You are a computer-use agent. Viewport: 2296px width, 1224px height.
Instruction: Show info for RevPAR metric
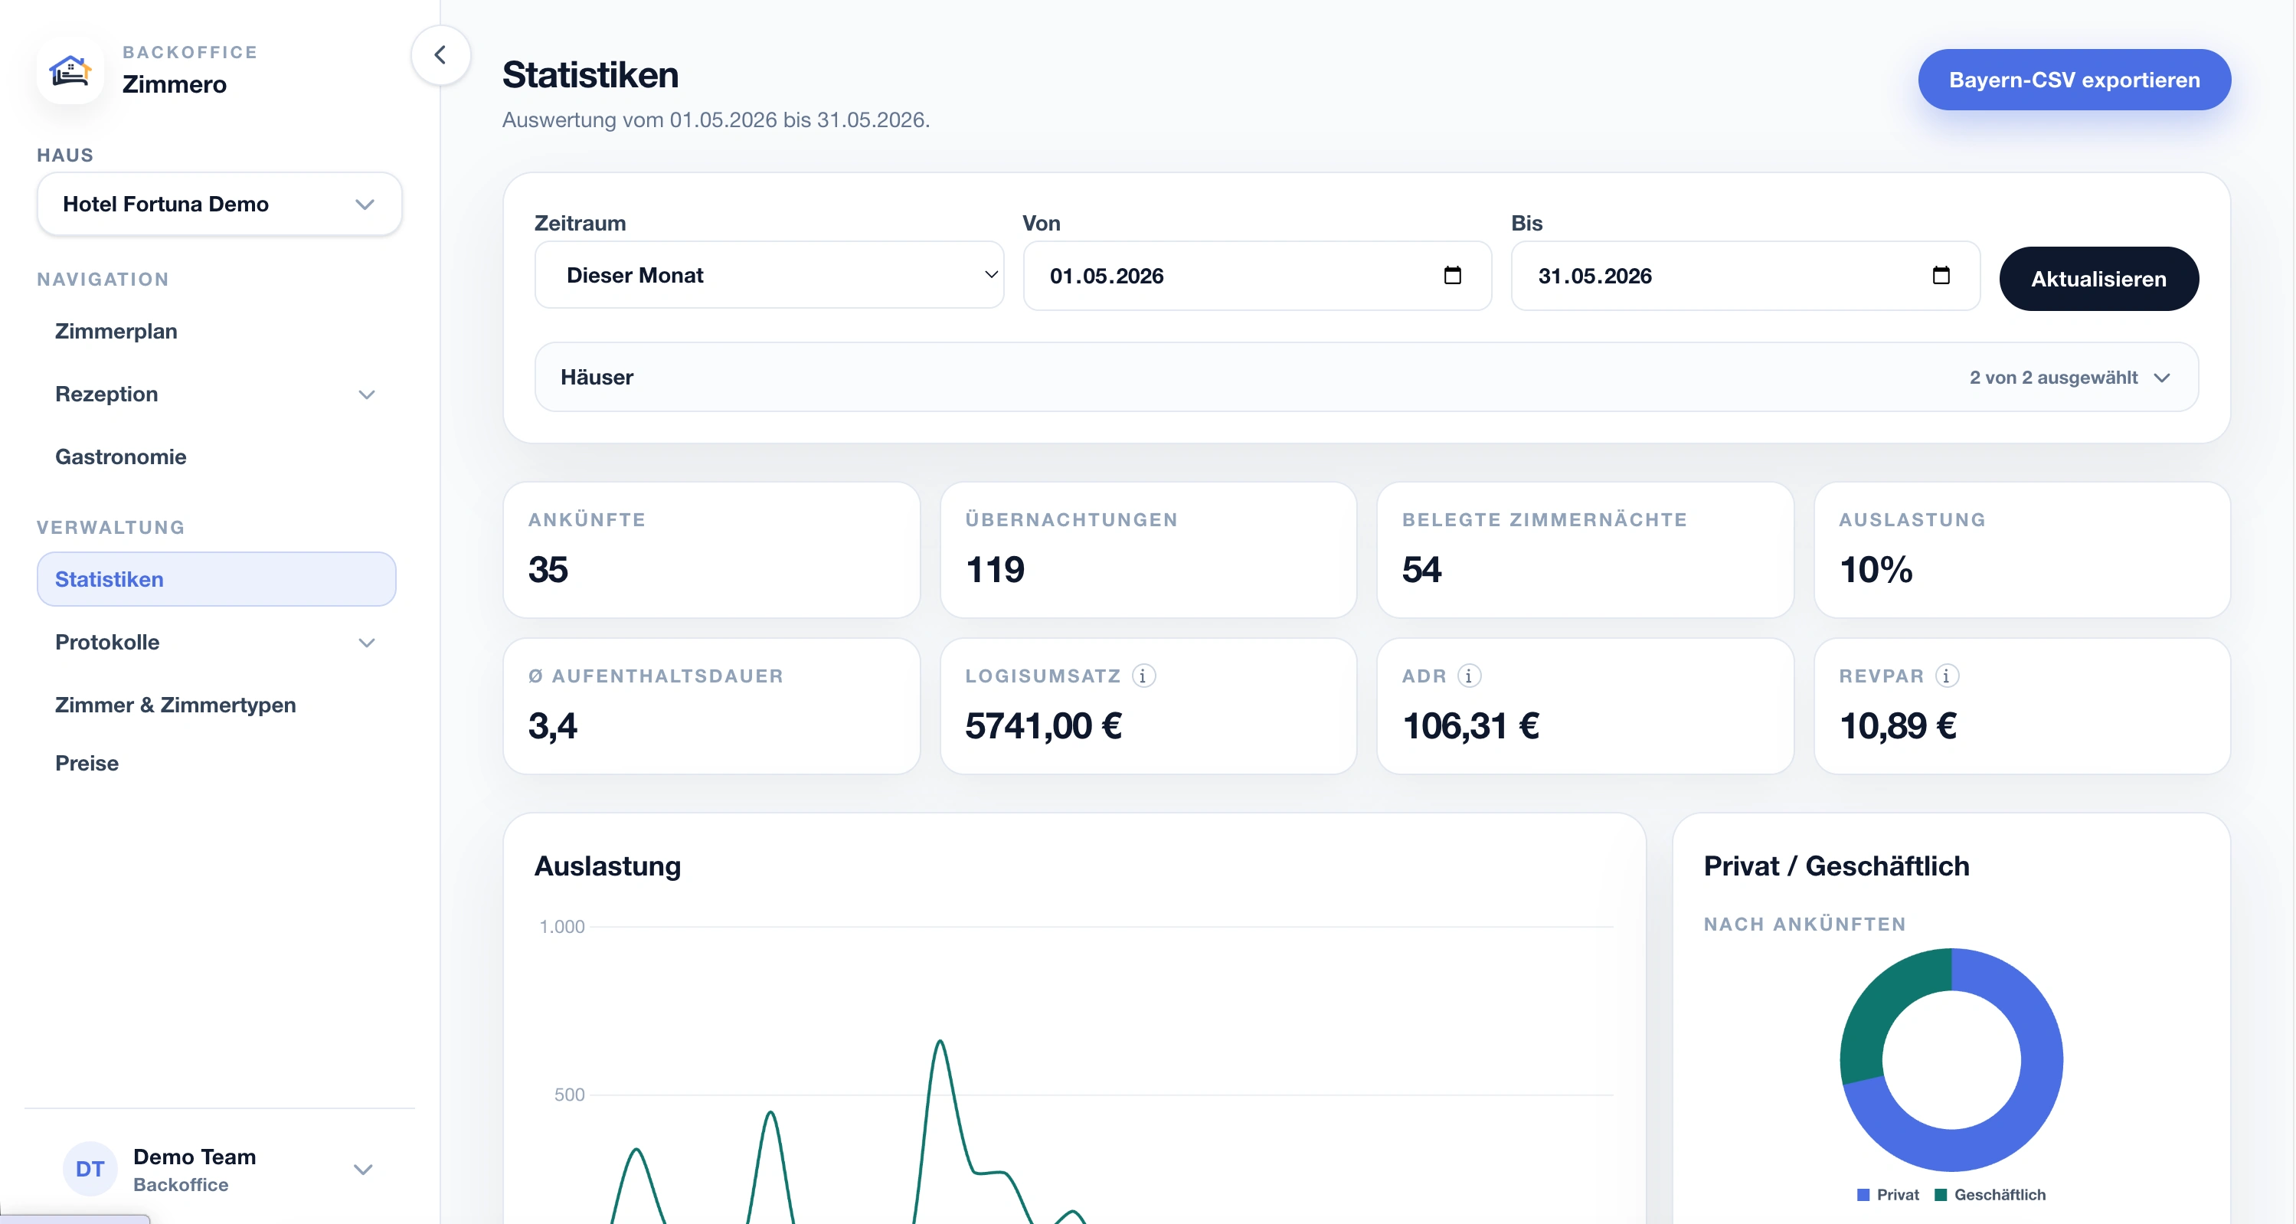coord(1947,676)
